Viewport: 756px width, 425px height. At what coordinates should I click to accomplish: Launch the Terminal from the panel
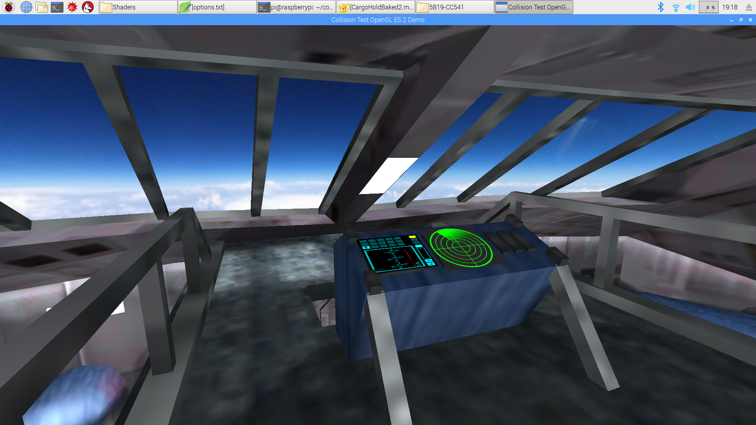pyautogui.click(x=57, y=7)
